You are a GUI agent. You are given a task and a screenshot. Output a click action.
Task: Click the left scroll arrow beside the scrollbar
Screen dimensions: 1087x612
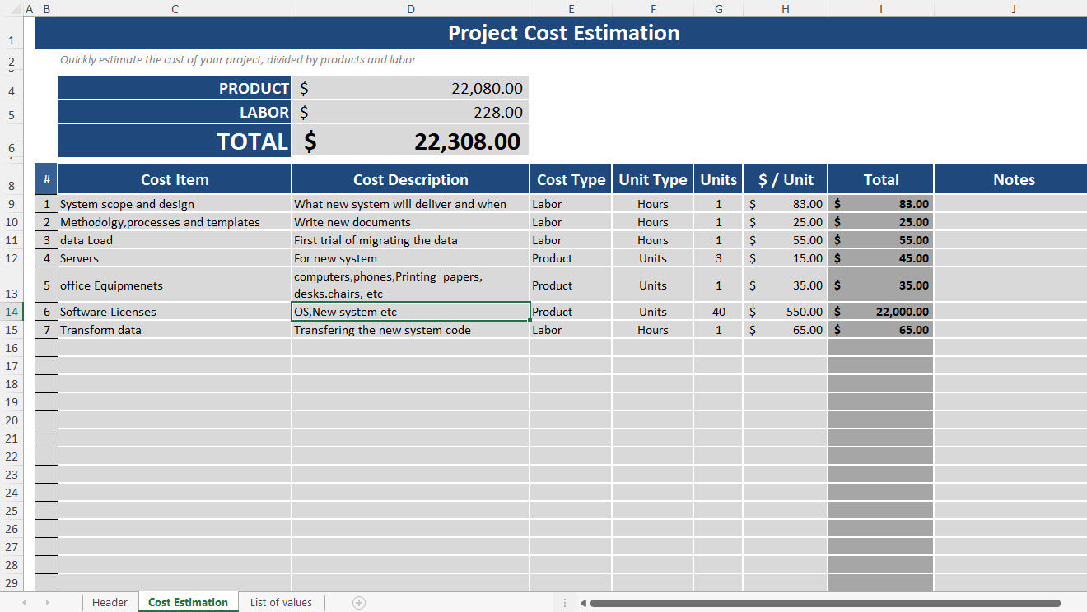click(x=584, y=602)
